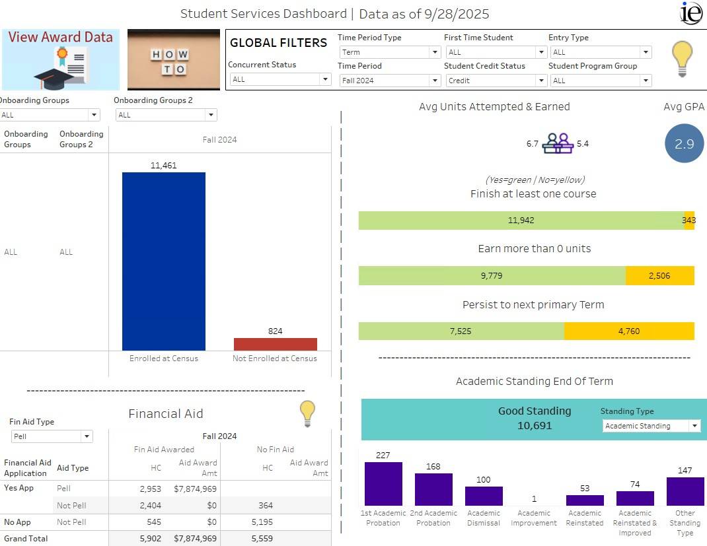Open the Time Period Type dropdown showing Term
This screenshot has width=707, height=546.
389,51
